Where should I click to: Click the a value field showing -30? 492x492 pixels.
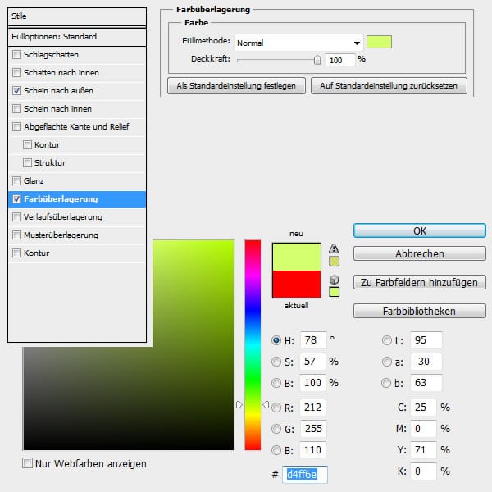(426, 362)
